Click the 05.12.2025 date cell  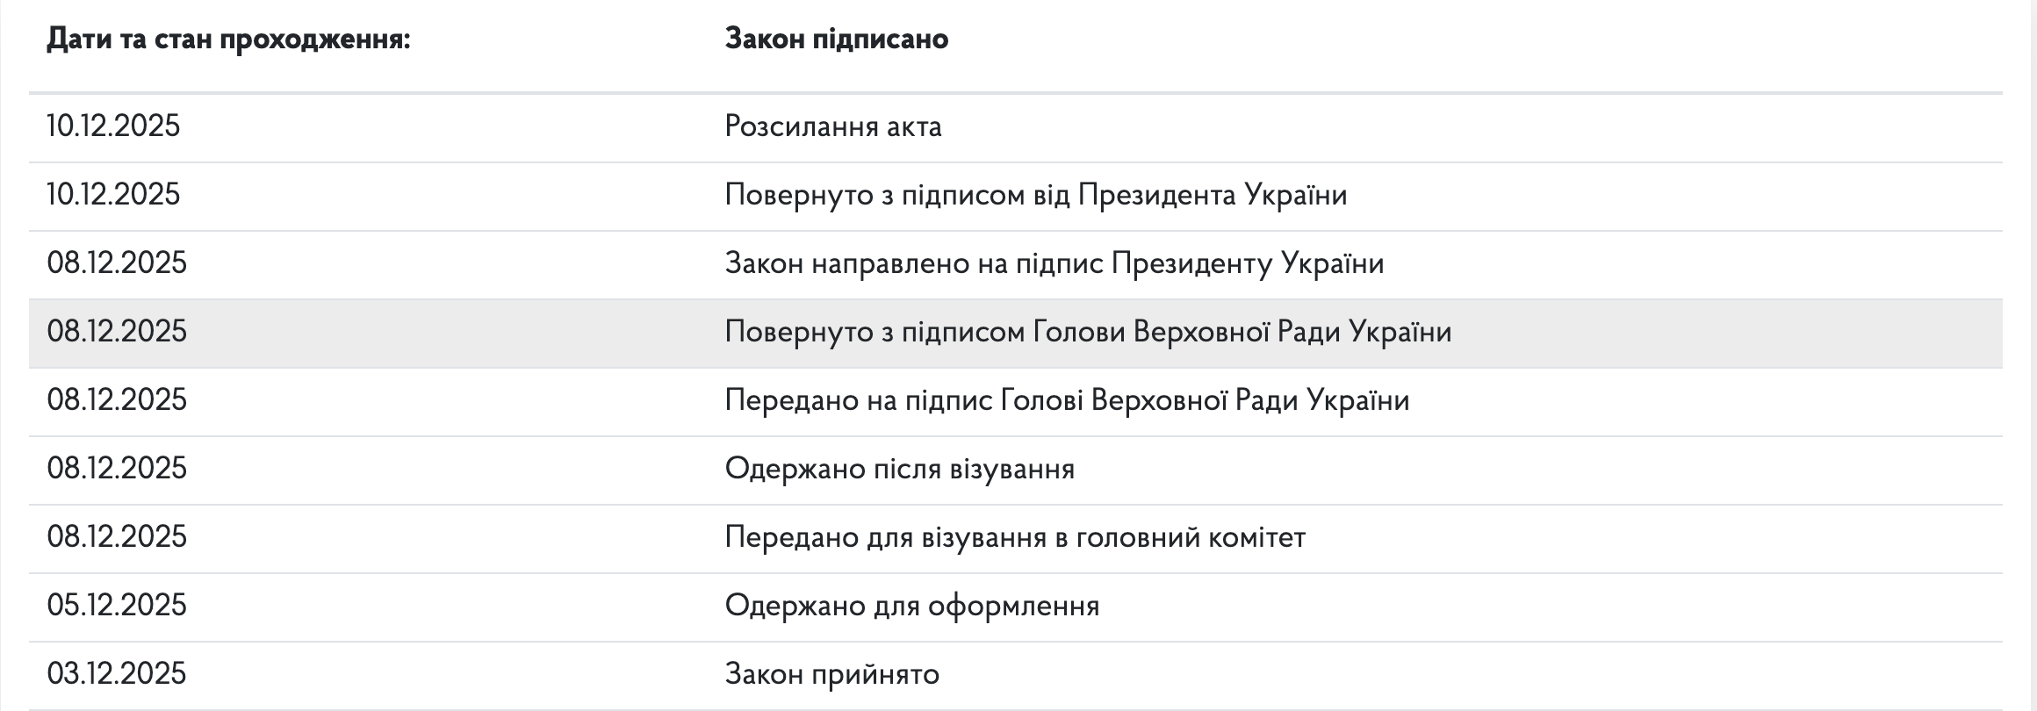pyautogui.click(x=117, y=606)
